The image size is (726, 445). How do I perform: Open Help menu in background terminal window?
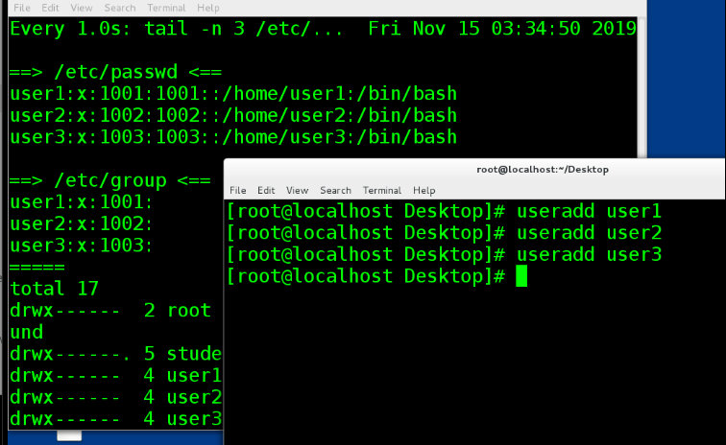(207, 8)
